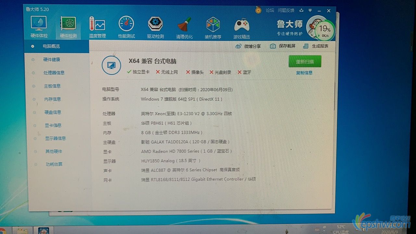Click the 8 GB 金士顿 DDR3 memory text
This screenshot has height=234, width=416.
(x=172, y=132)
